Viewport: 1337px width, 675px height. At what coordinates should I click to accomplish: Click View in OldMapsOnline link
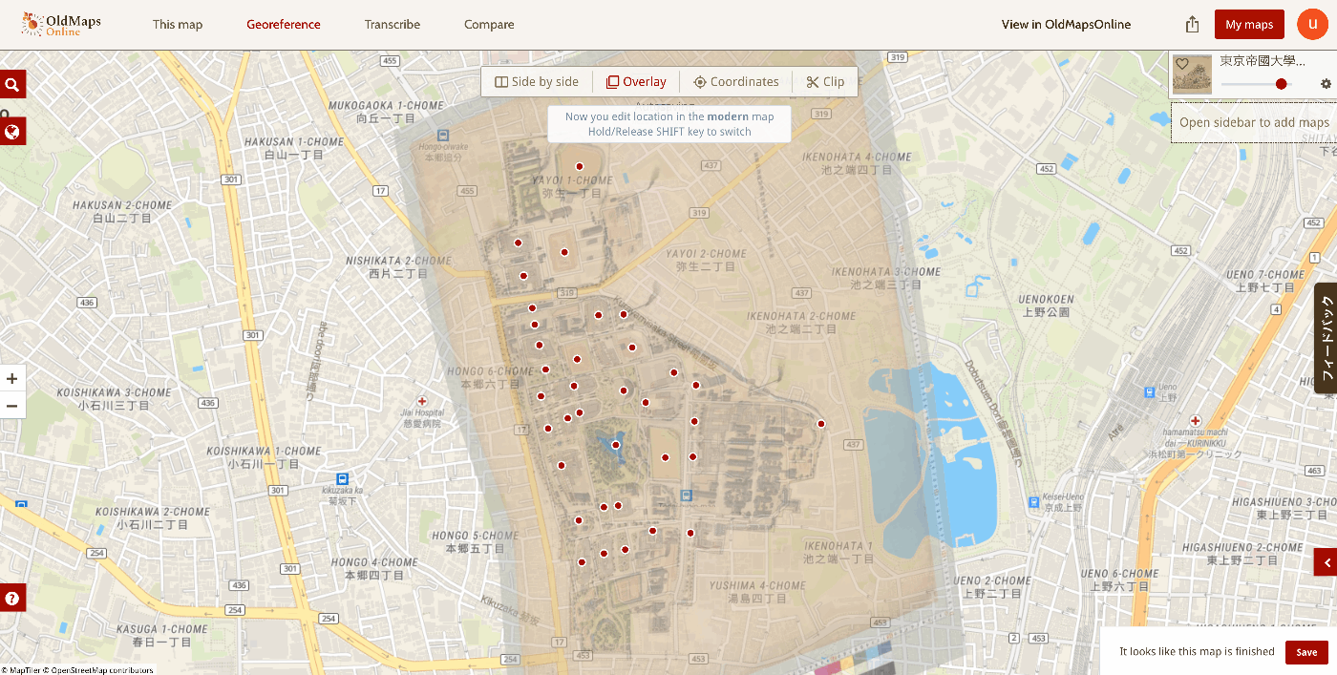[x=1066, y=25]
